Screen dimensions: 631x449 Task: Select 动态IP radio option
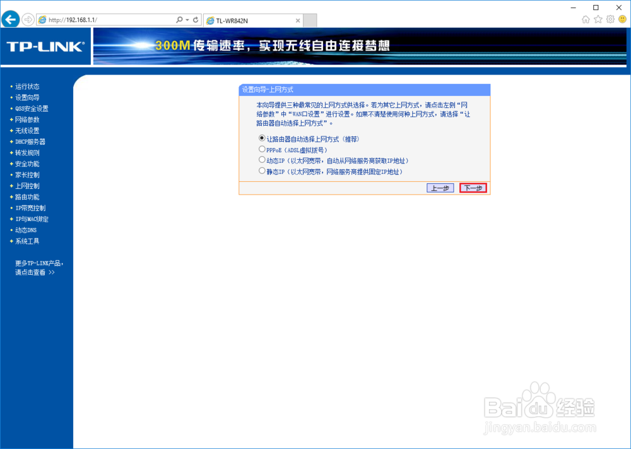[262, 160]
